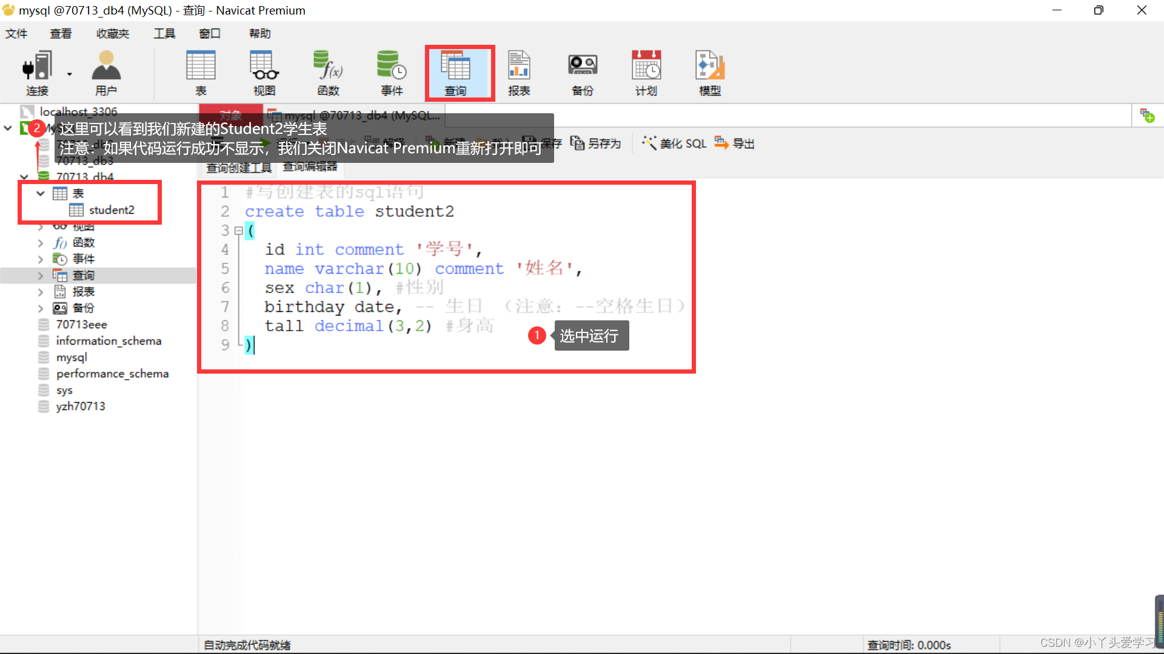Open the 连接 dropdown arrow
Image resolution: width=1164 pixels, height=654 pixels.
[70, 74]
